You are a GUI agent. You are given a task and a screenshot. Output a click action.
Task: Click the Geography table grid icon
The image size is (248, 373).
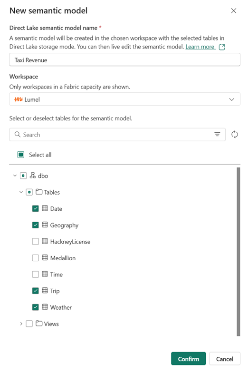coord(45,225)
